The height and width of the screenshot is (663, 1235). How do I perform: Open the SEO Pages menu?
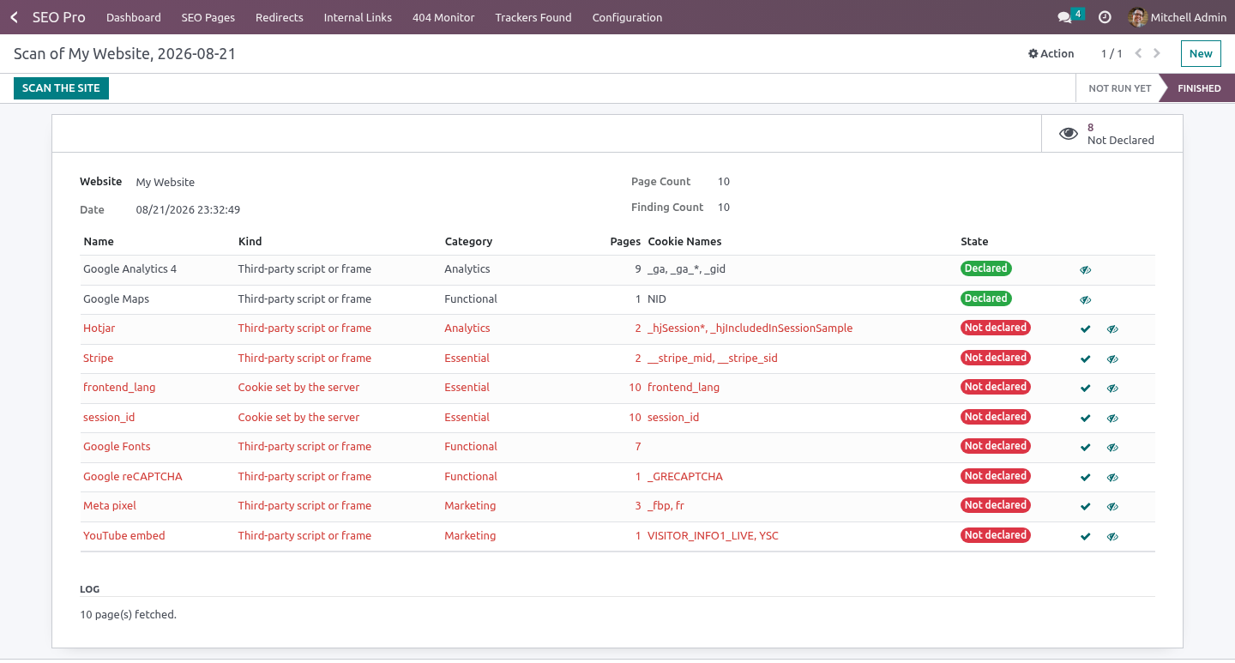click(x=208, y=17)
